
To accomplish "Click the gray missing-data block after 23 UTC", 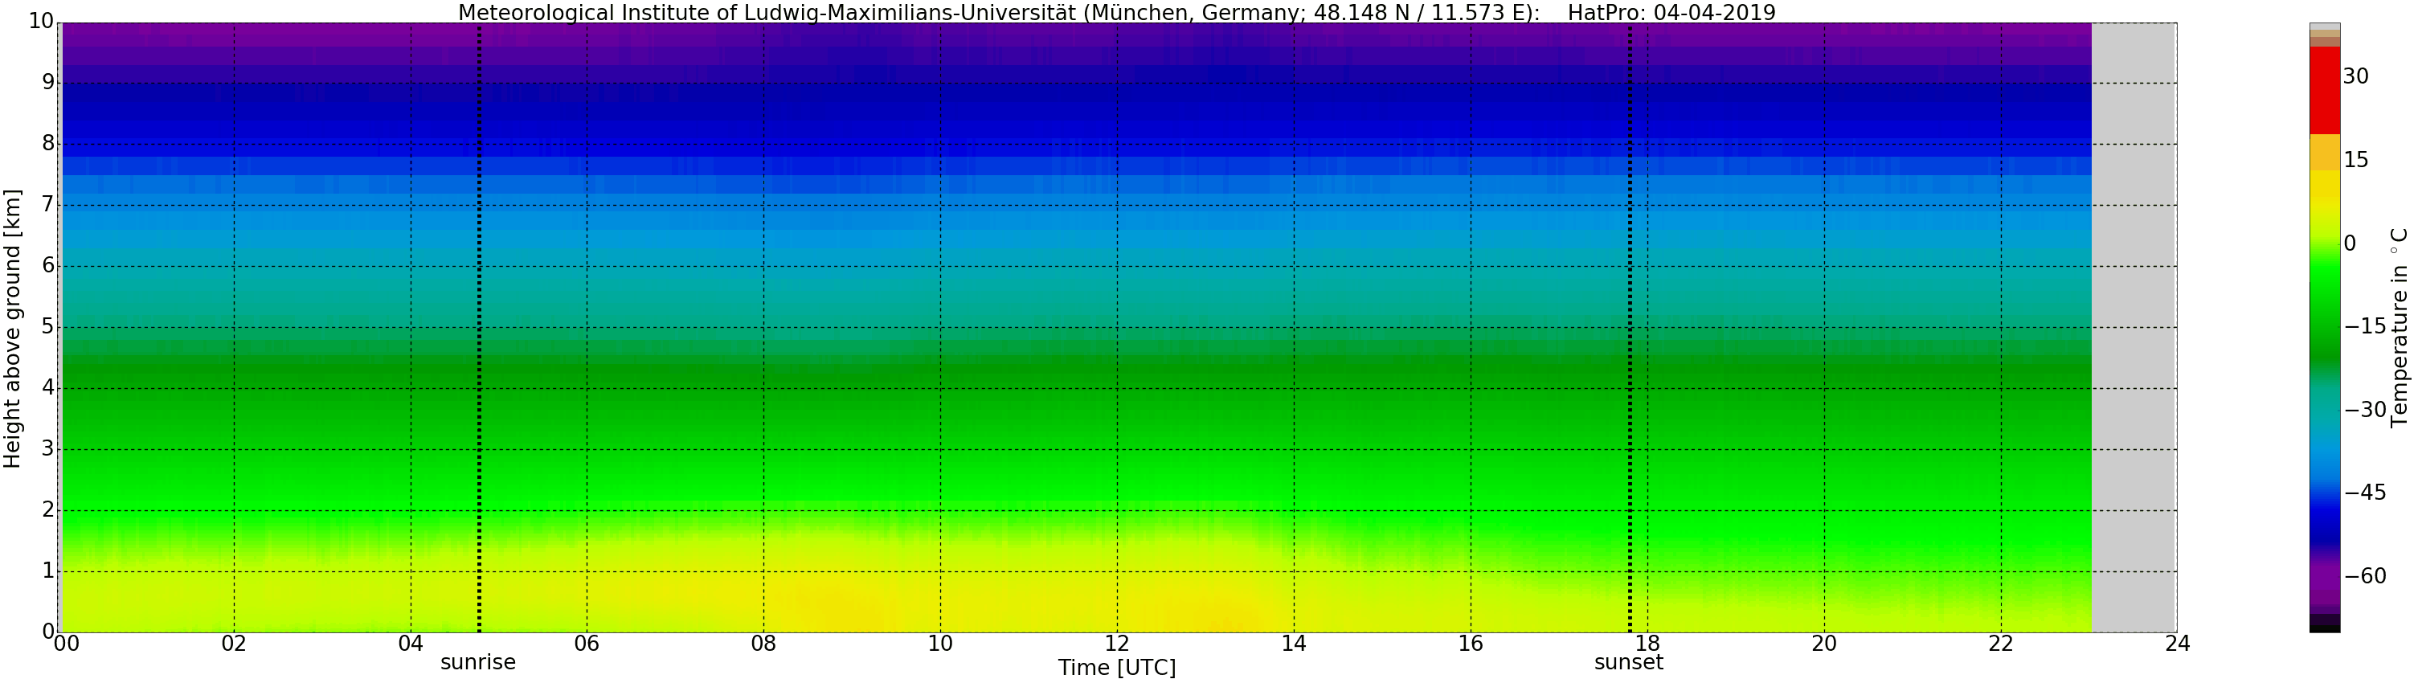I will [x=2134, y=327].
